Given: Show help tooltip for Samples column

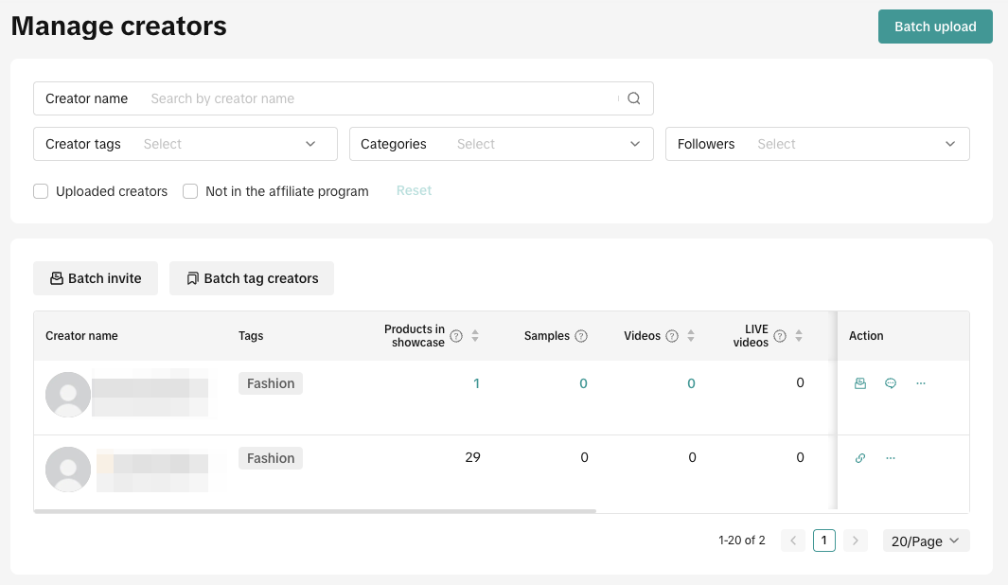Looking at the screenshot, I should pos(581,336).
